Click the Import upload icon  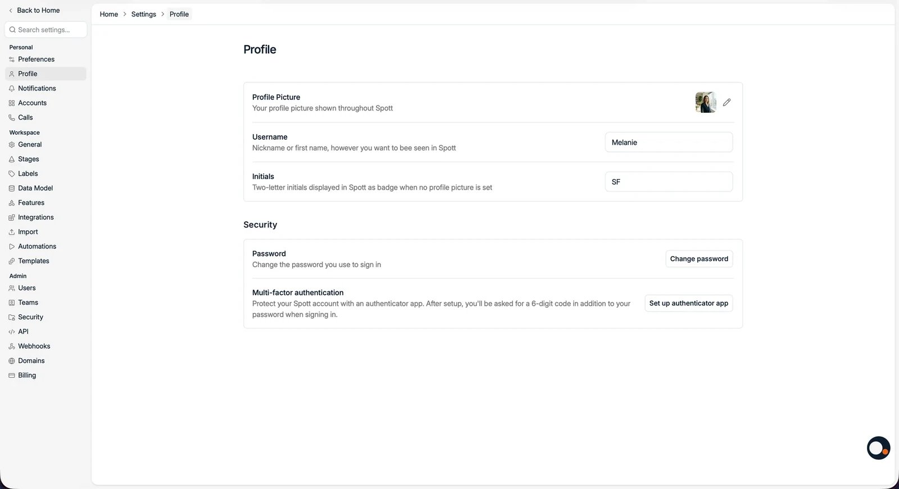tap(12, 232)
